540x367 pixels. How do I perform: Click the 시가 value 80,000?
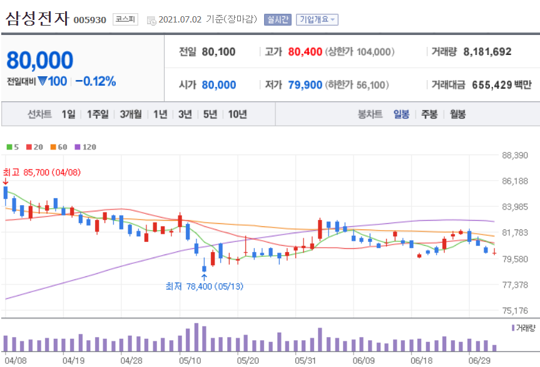[x=218, y=84]
